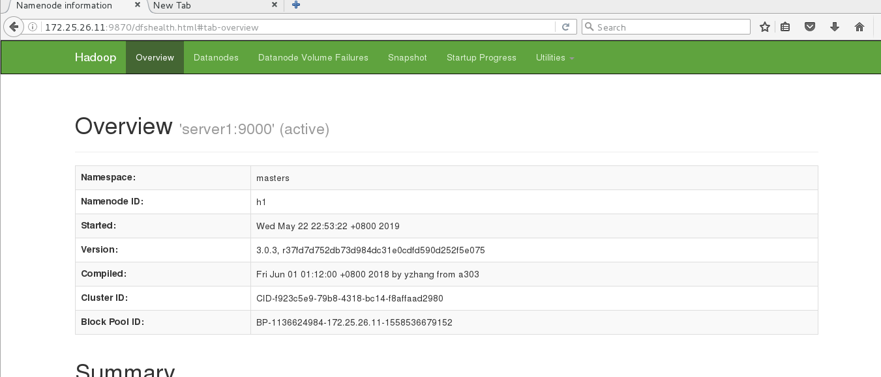Reload the page with the refresh icon
881x377 pixels.
pos(565,27)
